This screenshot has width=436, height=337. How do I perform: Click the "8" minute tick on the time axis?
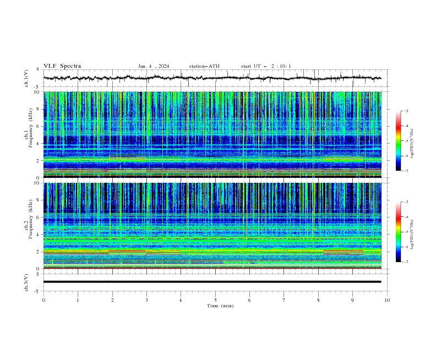pos(318,300)
